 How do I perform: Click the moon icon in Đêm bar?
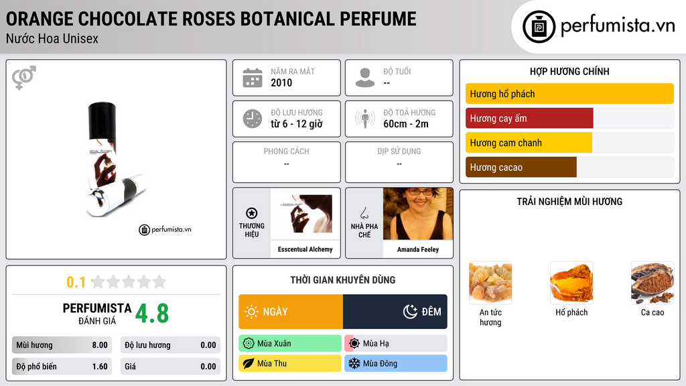pyautogui.click(x=410, y=312)
